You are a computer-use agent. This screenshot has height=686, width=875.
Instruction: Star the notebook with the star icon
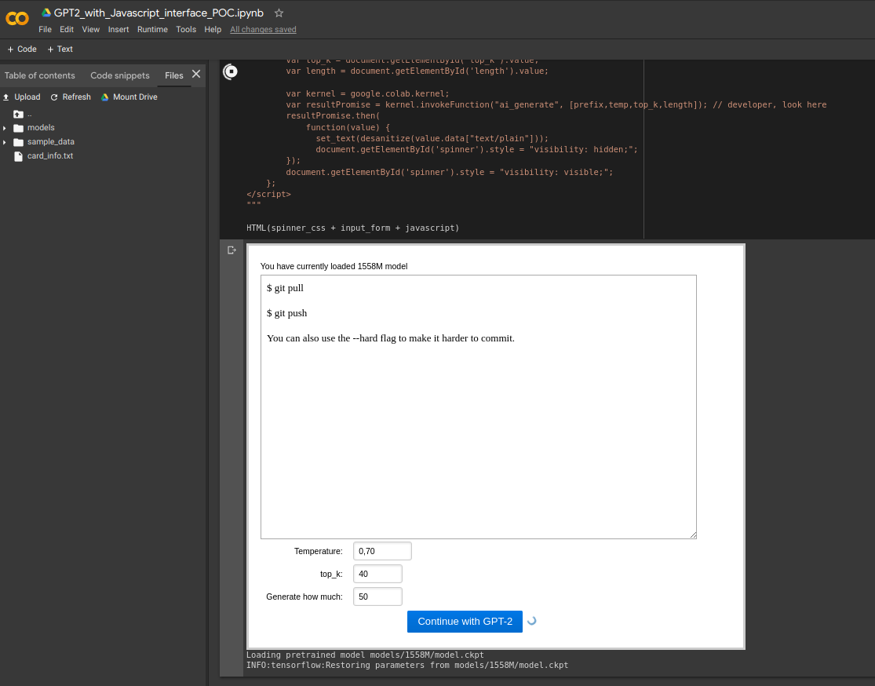[x=279, y=13]
